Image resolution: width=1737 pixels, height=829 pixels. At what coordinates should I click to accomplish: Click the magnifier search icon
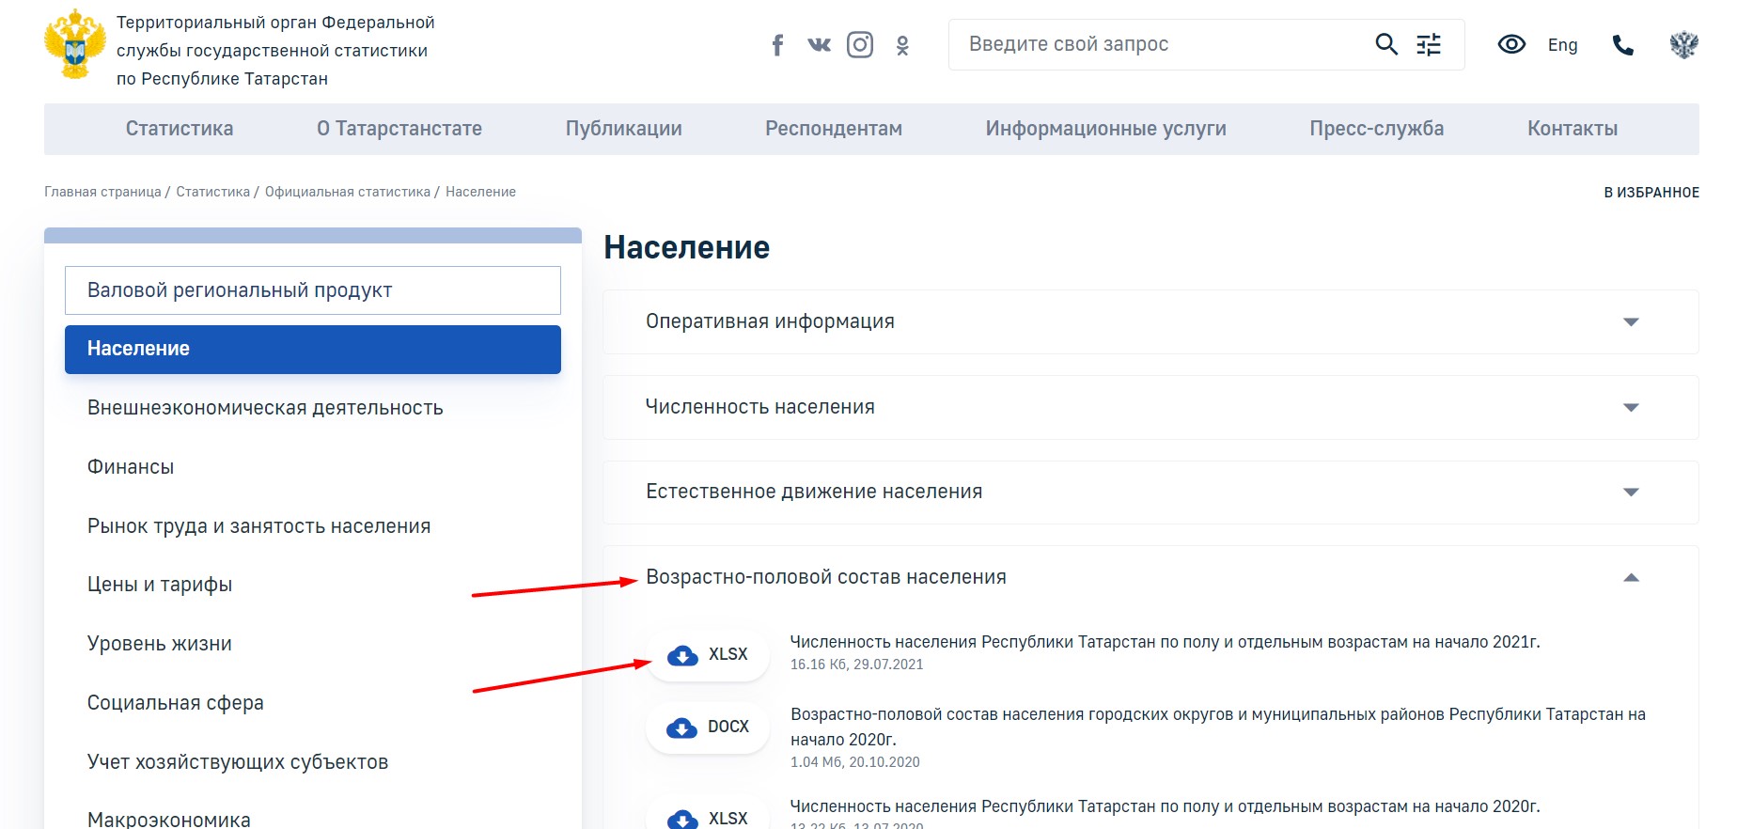click(x=1386, y=44)
